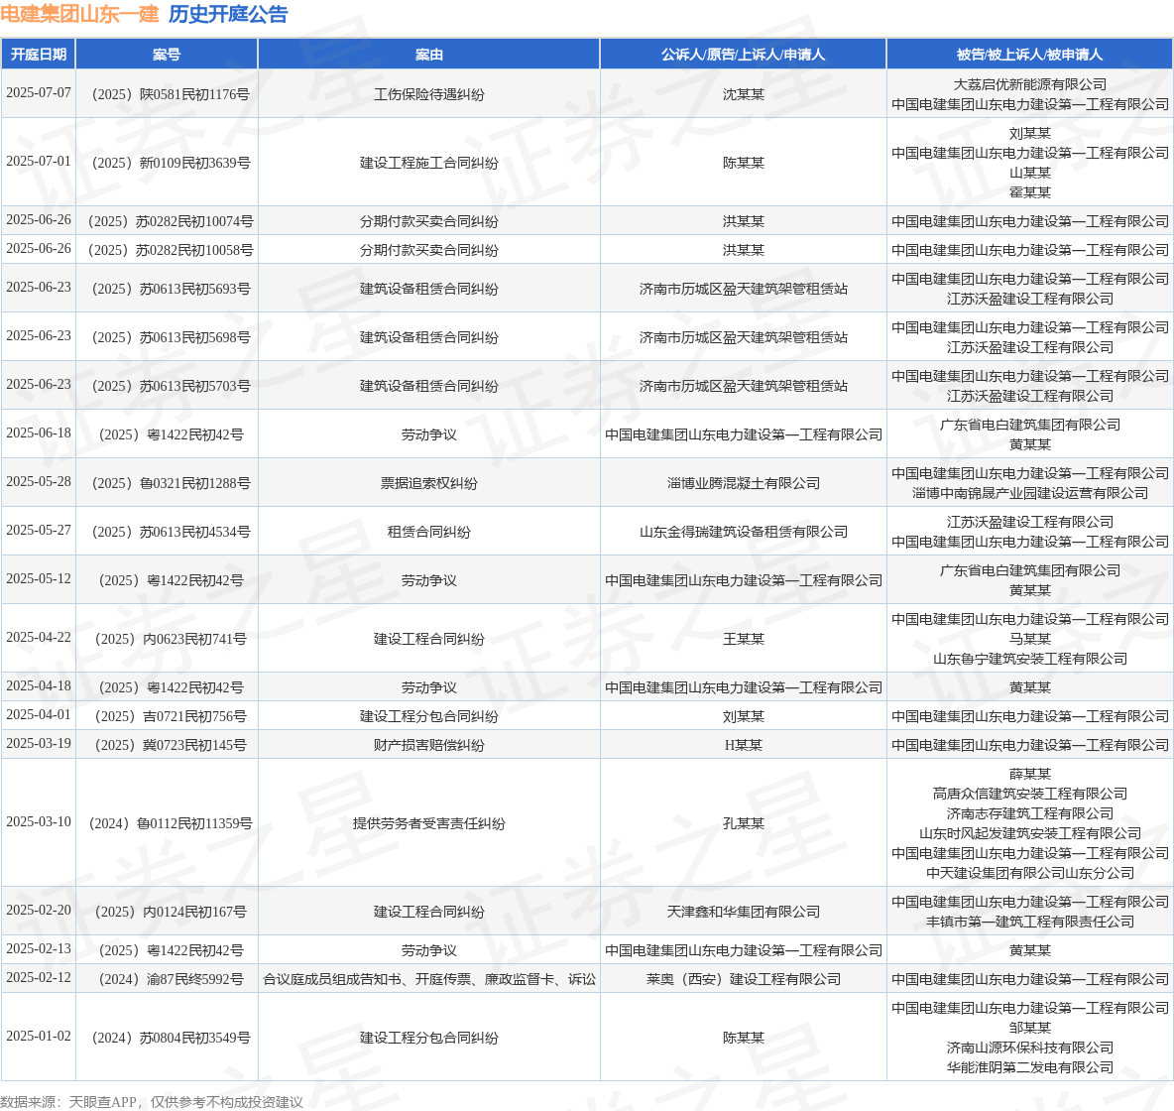Click plaintiff 孔某某
This screenshot has height=1111, width=1174.
coord(744,824)
